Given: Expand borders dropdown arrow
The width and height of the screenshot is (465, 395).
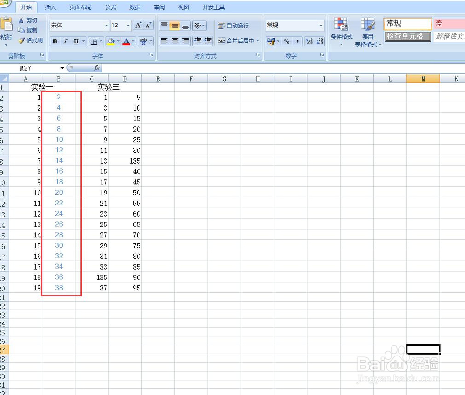Looking at the screenshot, I should pos(101,41).
